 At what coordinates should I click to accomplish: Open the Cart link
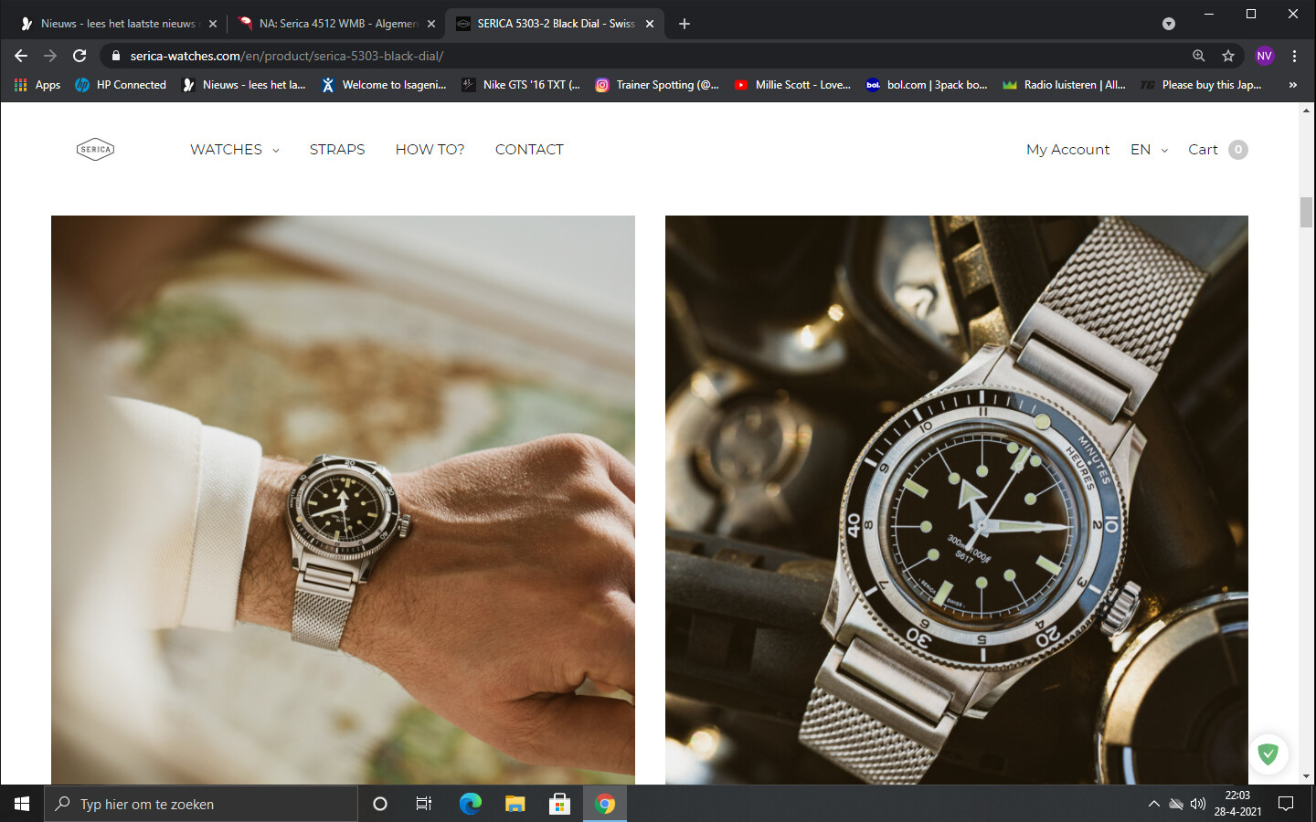[1217, 150]
